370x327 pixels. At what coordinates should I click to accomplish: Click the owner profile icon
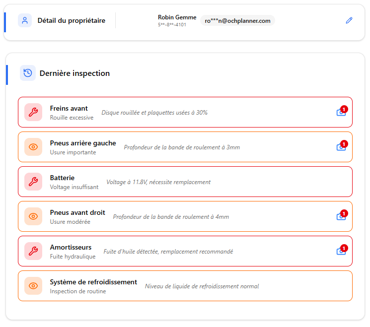point(25,20)
